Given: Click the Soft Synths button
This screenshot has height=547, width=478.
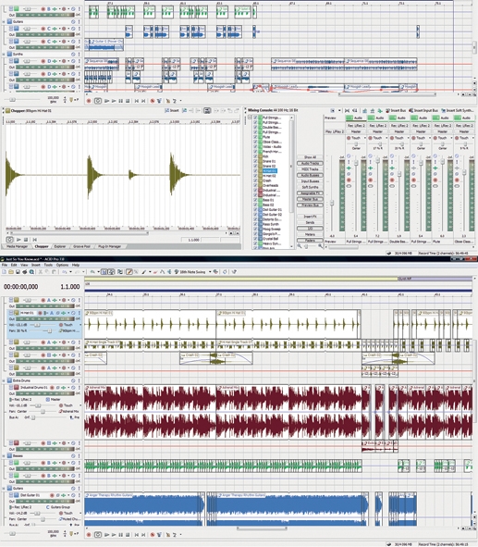Looking at the screenshot, I should [x=310, y=187].
